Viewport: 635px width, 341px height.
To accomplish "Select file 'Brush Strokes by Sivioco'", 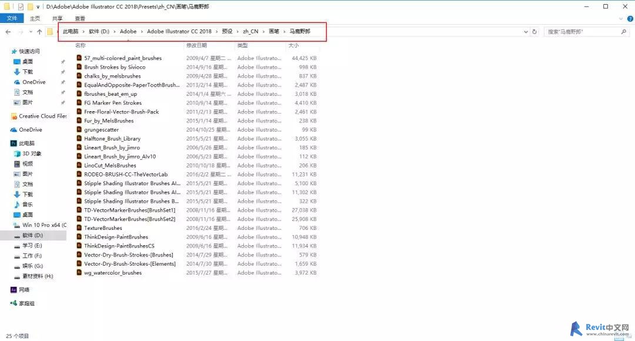I will (115, 67).
